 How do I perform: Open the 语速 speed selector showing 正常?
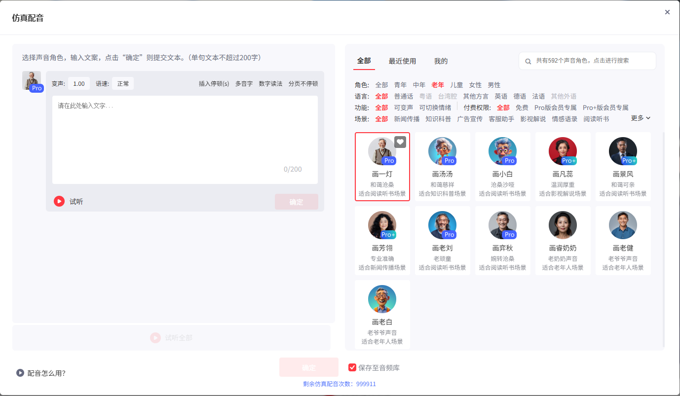tap(122, 83)
